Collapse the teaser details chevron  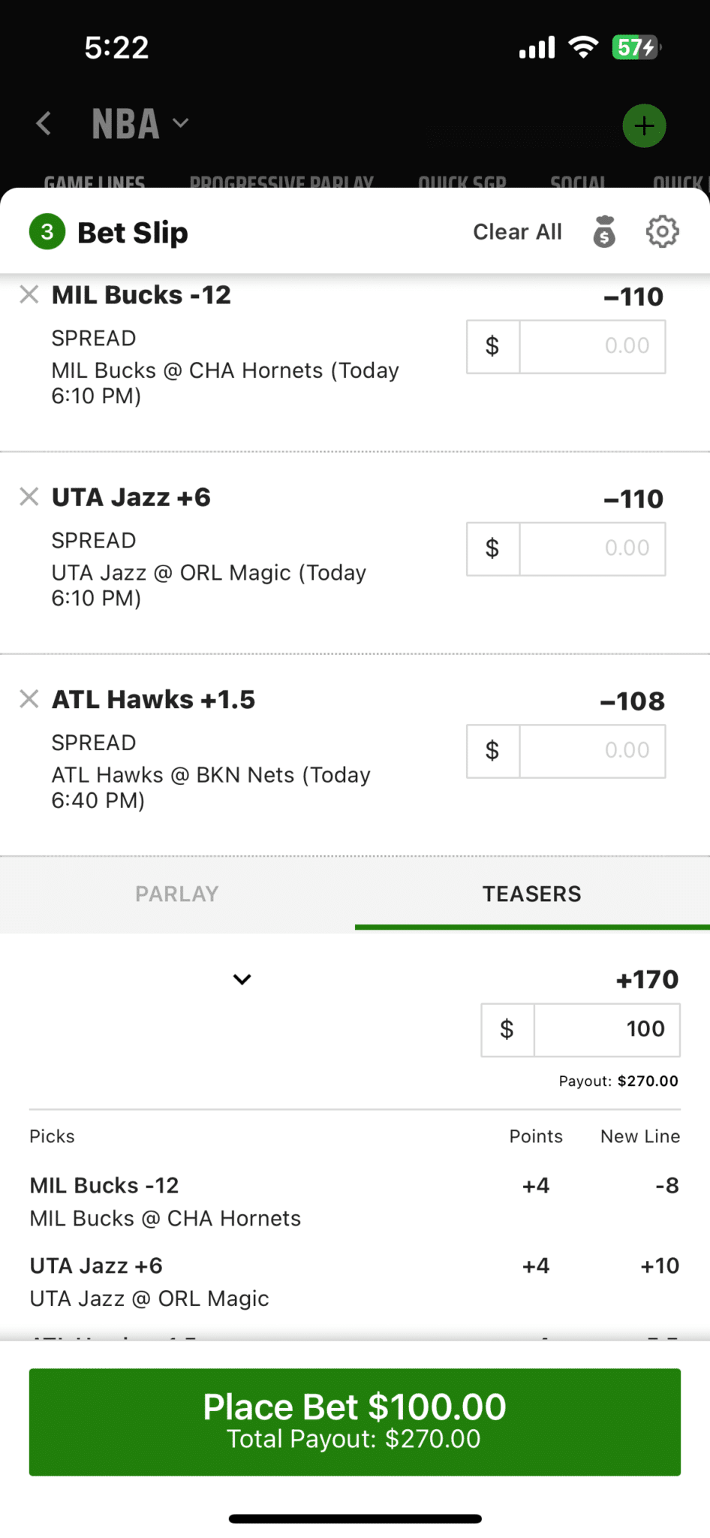242,979
